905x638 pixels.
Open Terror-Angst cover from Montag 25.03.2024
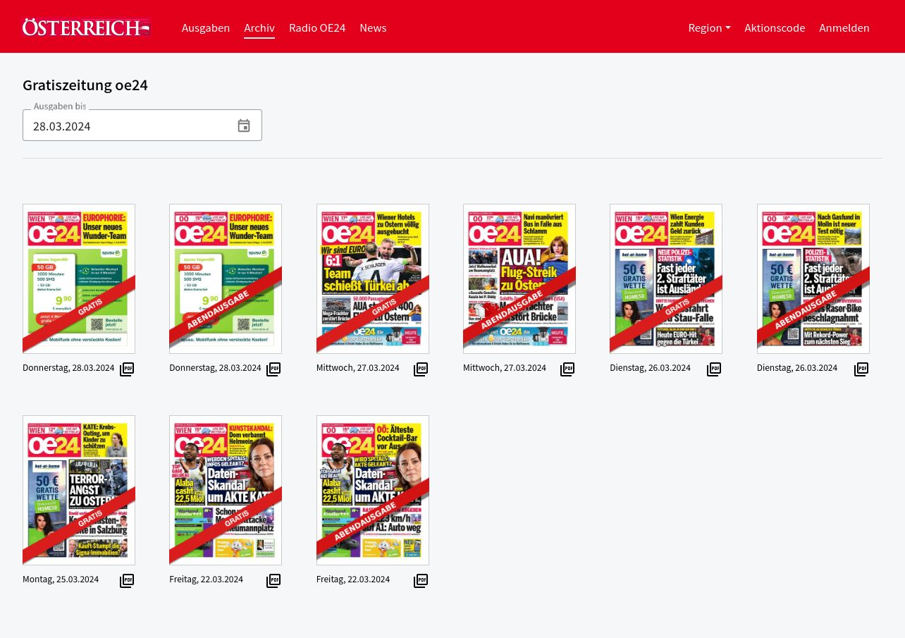coord(79,490)
